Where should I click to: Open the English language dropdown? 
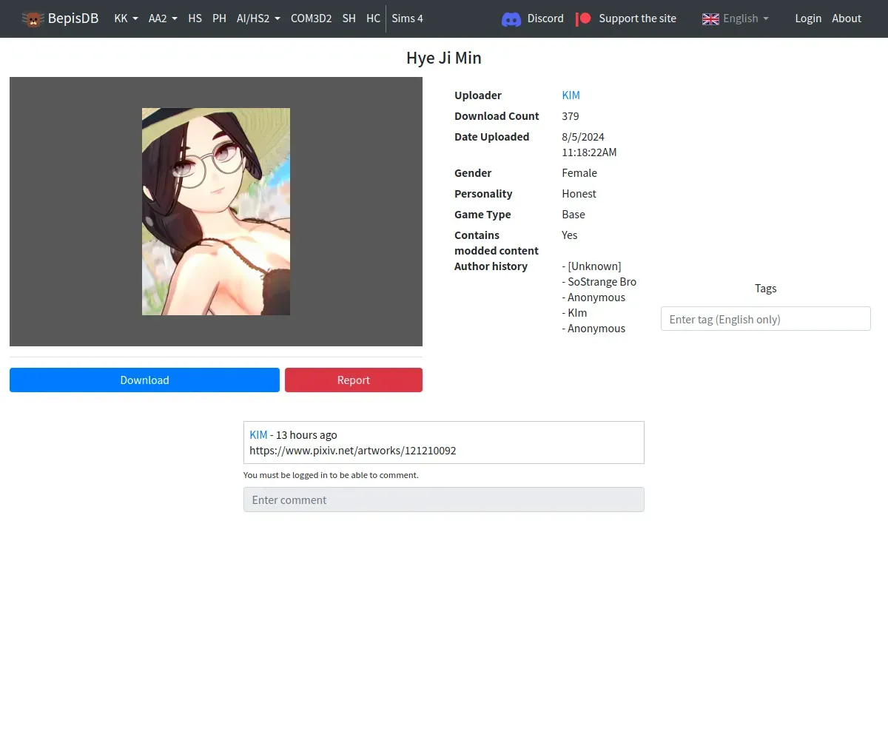(745, 18)
